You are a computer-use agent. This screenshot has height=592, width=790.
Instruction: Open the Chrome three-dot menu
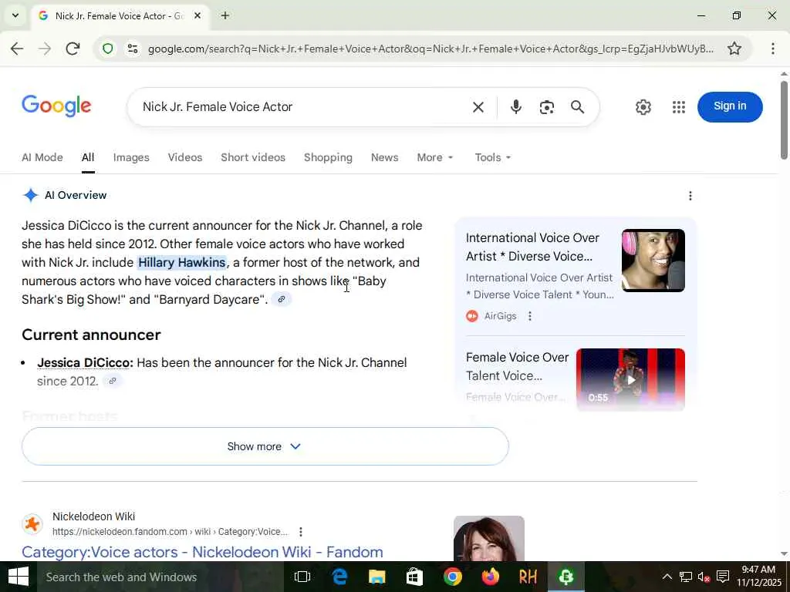click(773, 49)
